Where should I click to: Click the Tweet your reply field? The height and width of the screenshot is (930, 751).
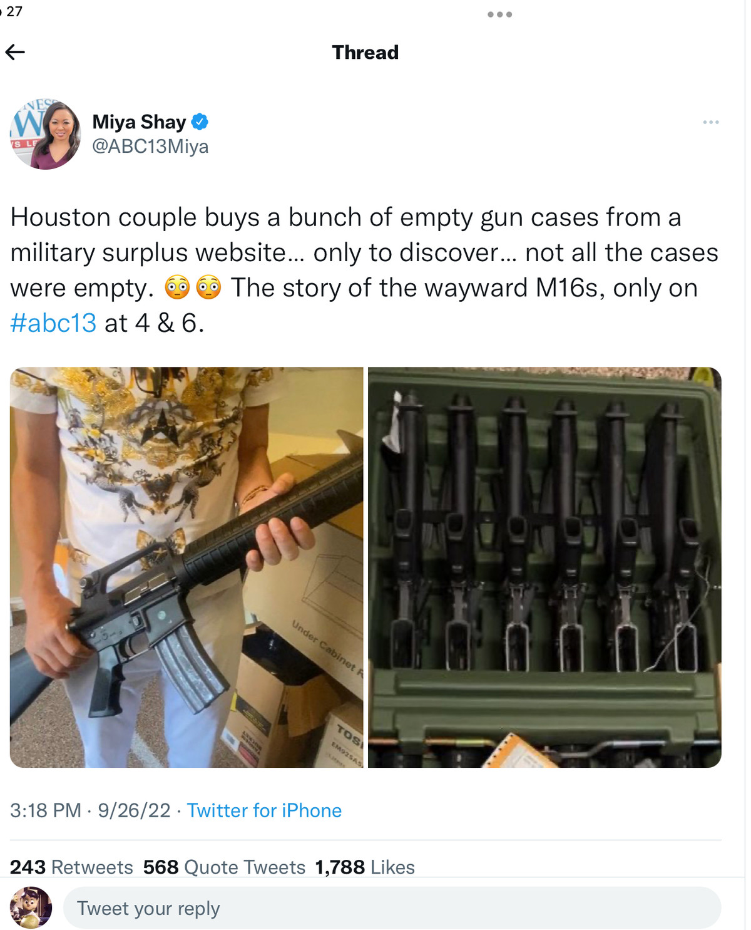click(x=392, y=908)
